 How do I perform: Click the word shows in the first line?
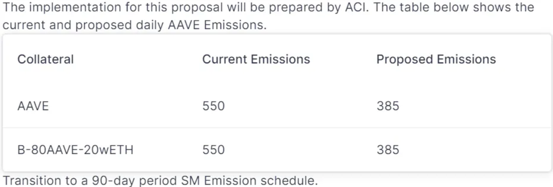click(x=492, y=7)
